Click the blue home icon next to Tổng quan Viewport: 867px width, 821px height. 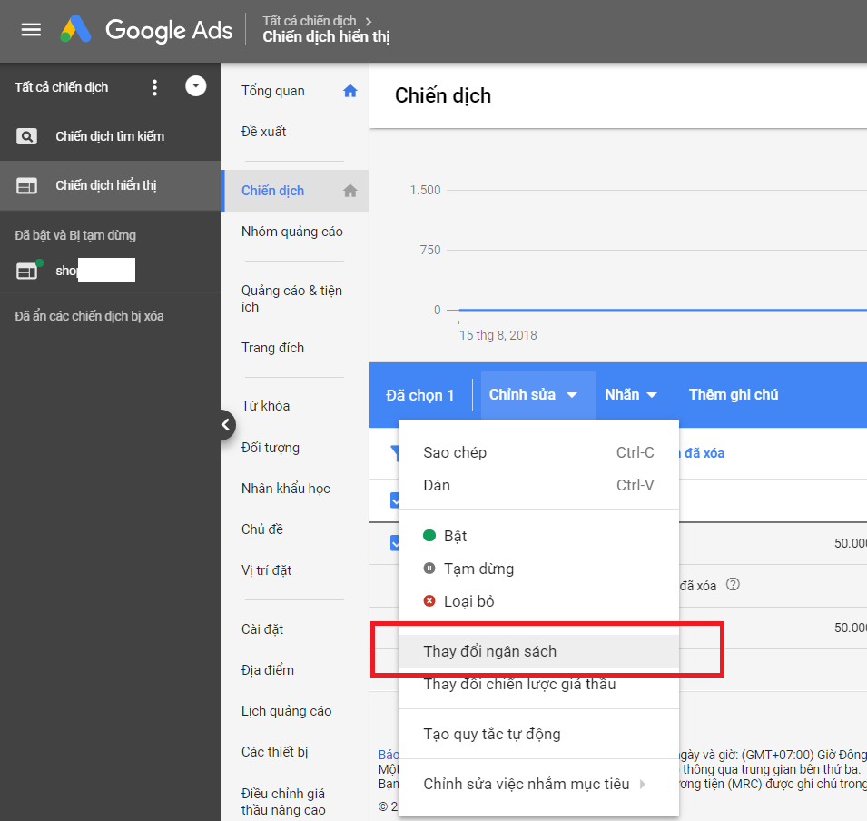[x=350, y=91]
